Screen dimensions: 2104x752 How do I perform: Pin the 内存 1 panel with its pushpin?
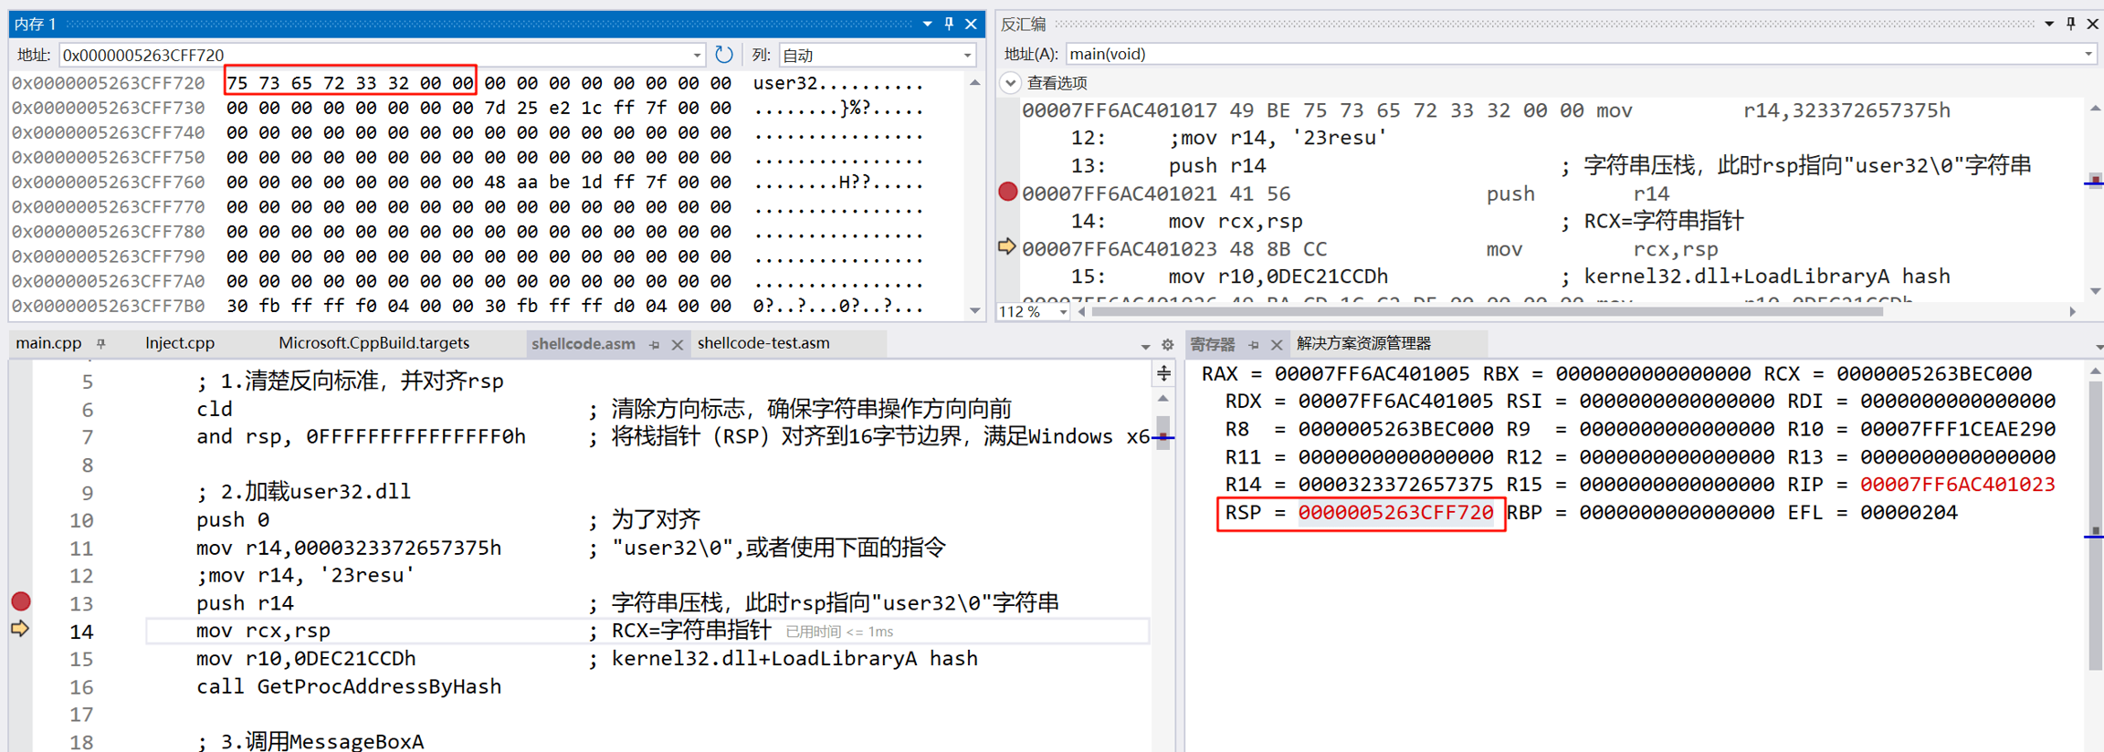click(949, 24)
